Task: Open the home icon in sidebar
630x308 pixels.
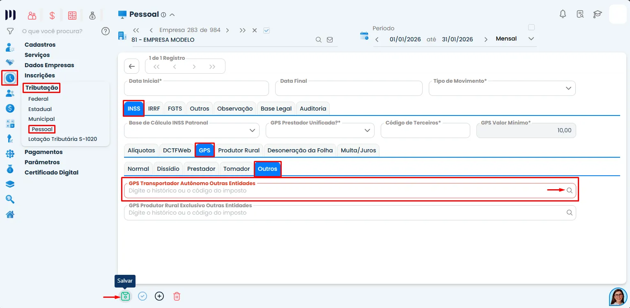Action: tap(10, 215)
